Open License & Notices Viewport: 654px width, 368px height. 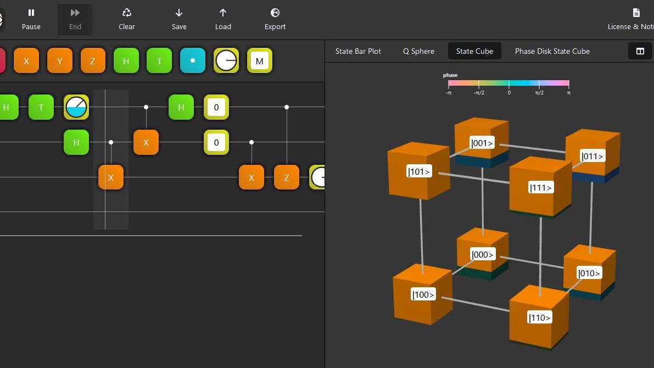[630, 20]
